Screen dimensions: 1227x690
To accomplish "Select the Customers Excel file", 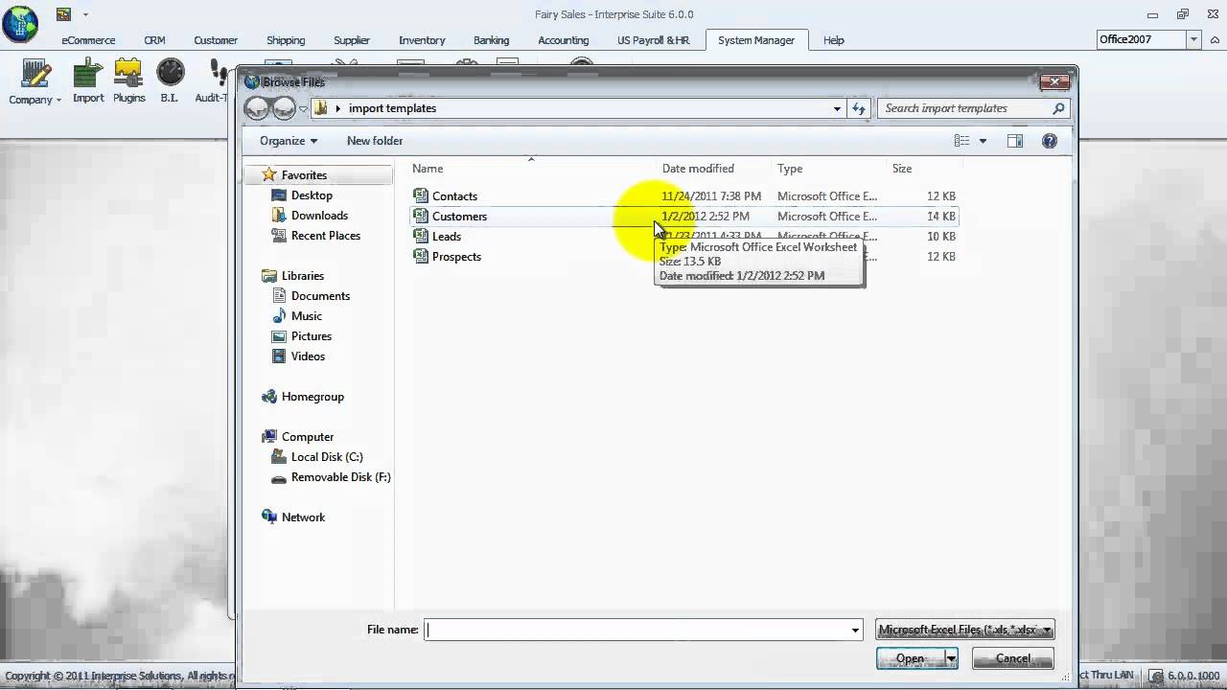I will [683, 216].
